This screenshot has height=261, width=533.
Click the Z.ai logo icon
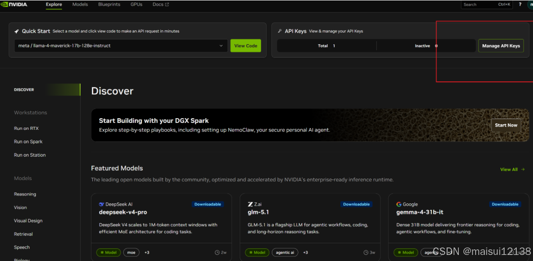click(x=250, y=204)
